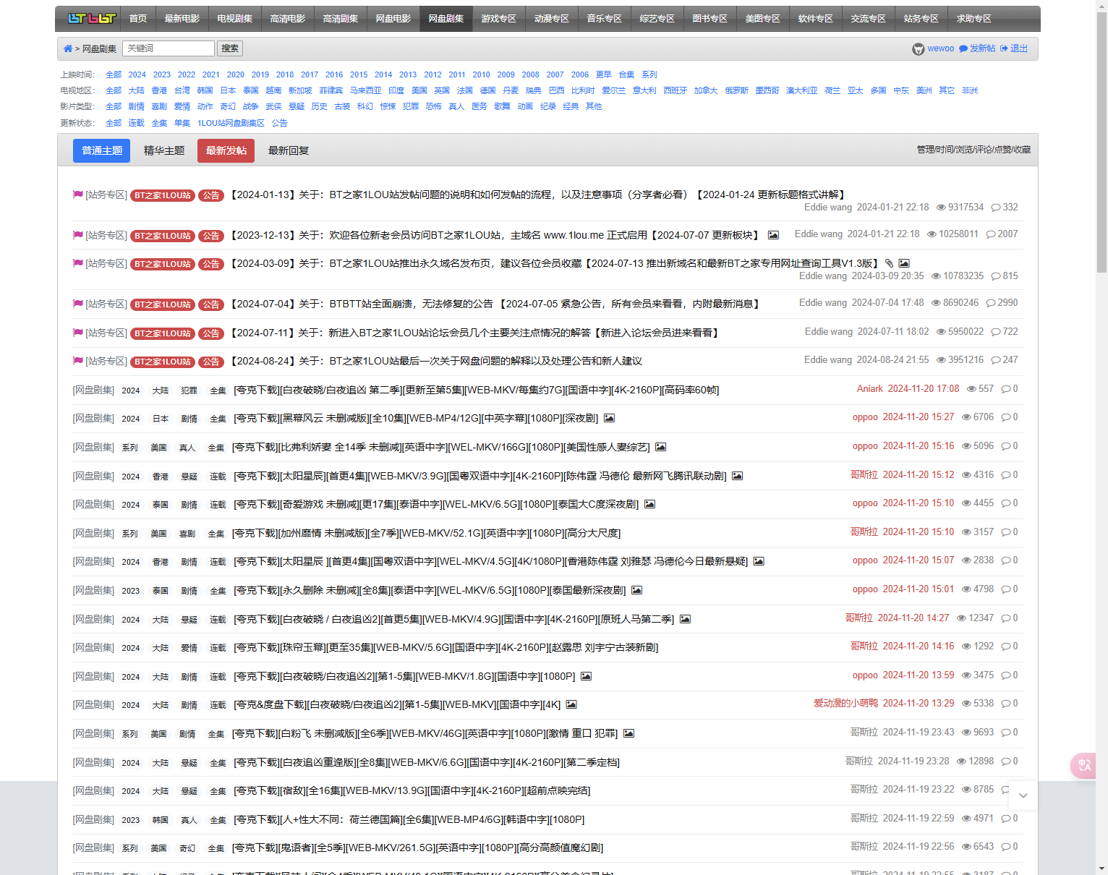This screenshot has width=1108, height=875.
Task: Open the 人+性大不同 thread
Action: pos(409,819)
